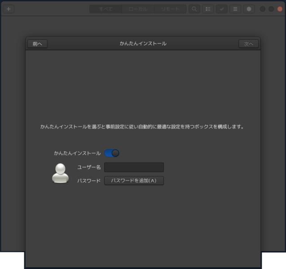
Task: Click the パスワード label
Action: 89,181
